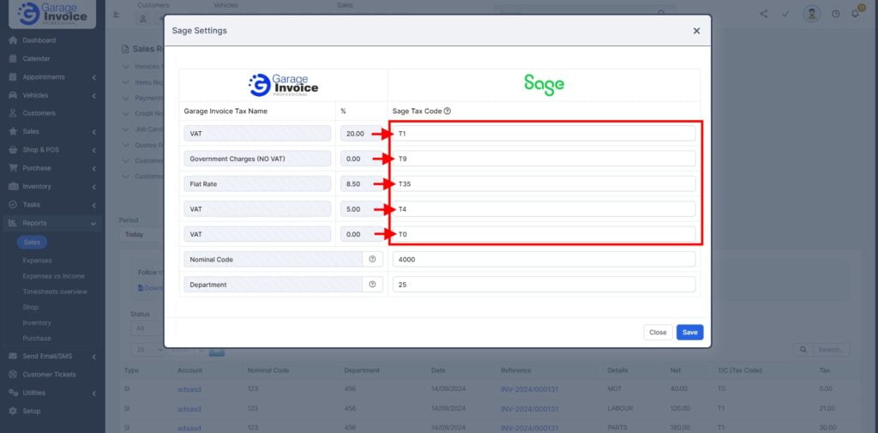The height and width of the screenshot is (433, 878).
Task: Click the clock icon in top bar
Action: (836, 14)
